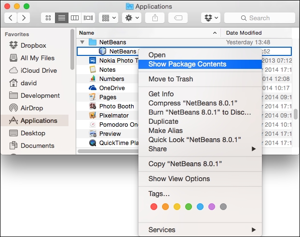
Task: Choose Get Info from context menu
Action: point(200,94)
